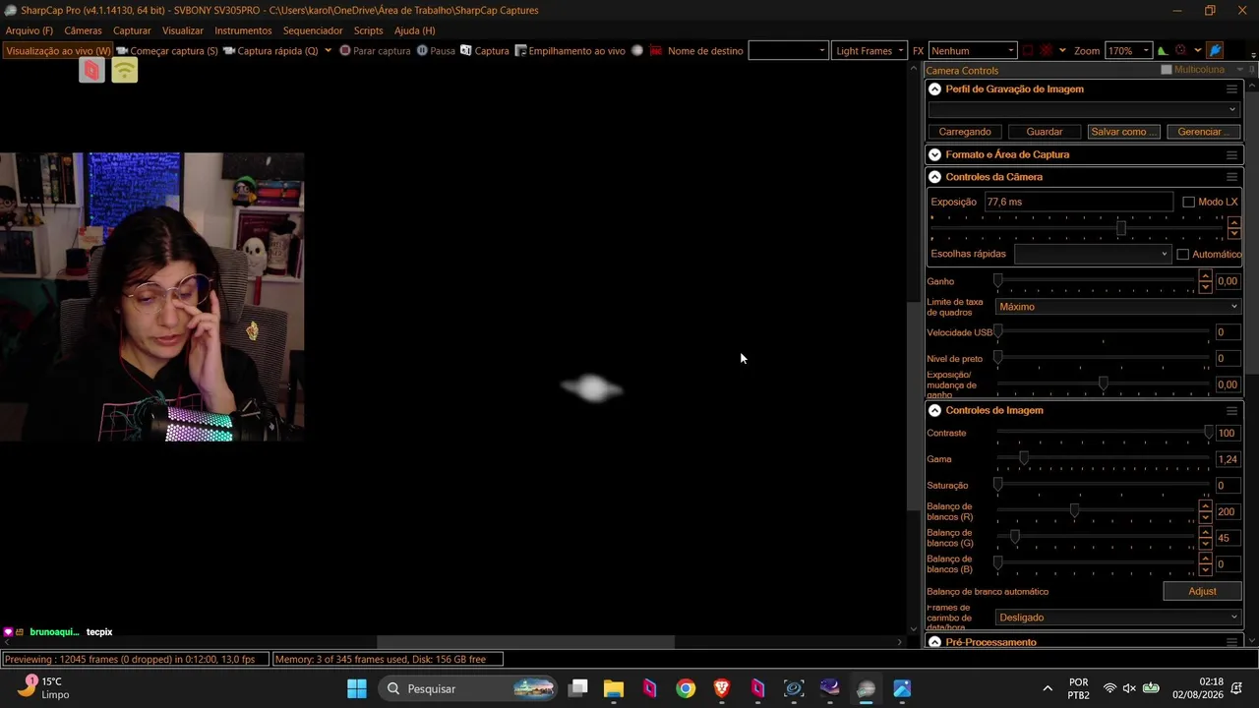This screenshot has height=708, width=1259.
Task: Open the Arquivo (F) menu
Action: point(30,30)
